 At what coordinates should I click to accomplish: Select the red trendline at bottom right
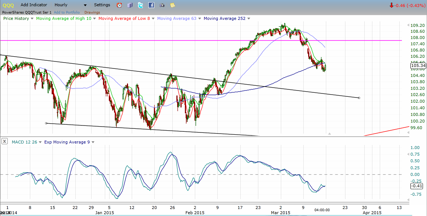click(x=387, y=131)
